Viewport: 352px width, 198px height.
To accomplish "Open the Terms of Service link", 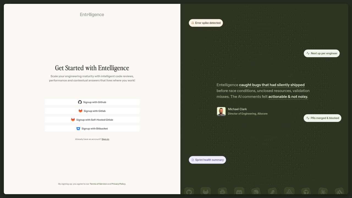I will click(98, 184).
